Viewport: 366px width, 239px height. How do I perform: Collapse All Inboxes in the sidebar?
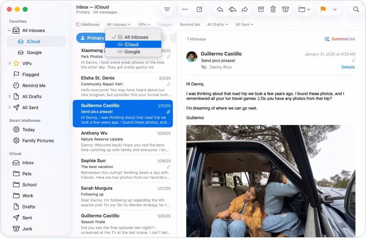[x=9, y=30]
